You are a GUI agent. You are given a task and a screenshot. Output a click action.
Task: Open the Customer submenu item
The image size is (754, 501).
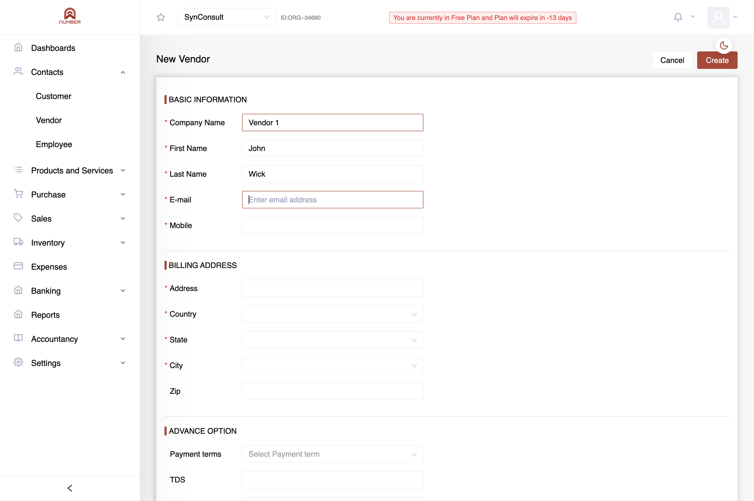click(x=54, y=96)
